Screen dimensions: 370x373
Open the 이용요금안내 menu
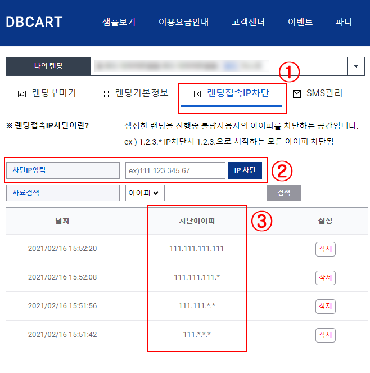183,23
